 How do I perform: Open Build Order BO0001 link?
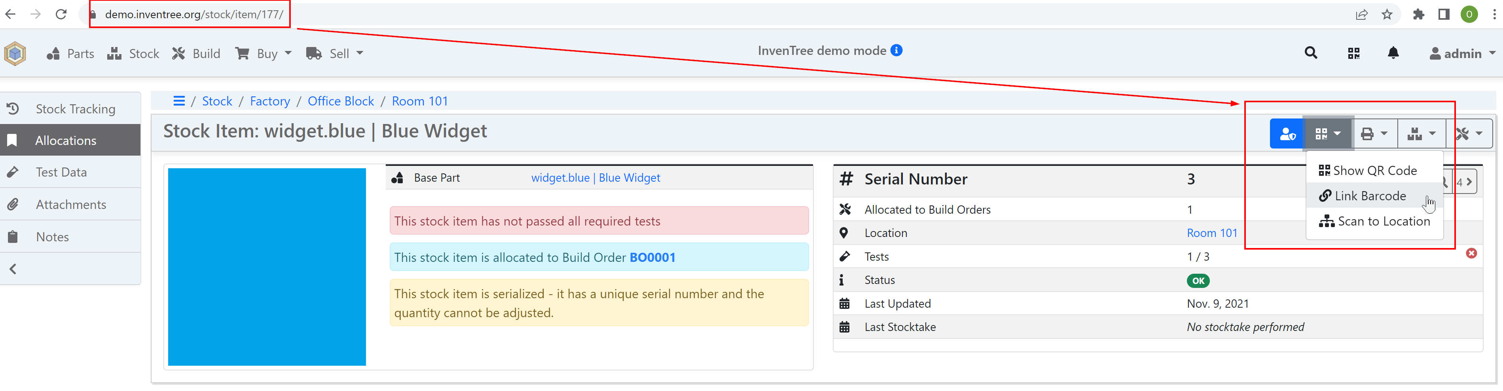(652, 257)
